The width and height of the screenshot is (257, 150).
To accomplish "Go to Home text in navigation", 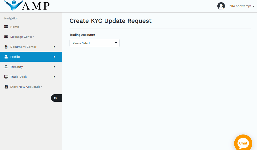I will pyautogui.click(x=15, y=27).
